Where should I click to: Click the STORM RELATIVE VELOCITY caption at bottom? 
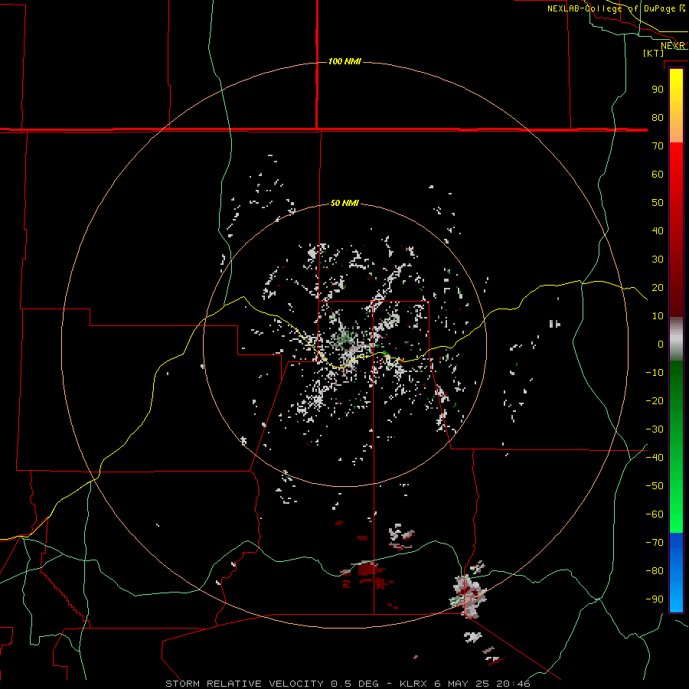tap(244, 684)
